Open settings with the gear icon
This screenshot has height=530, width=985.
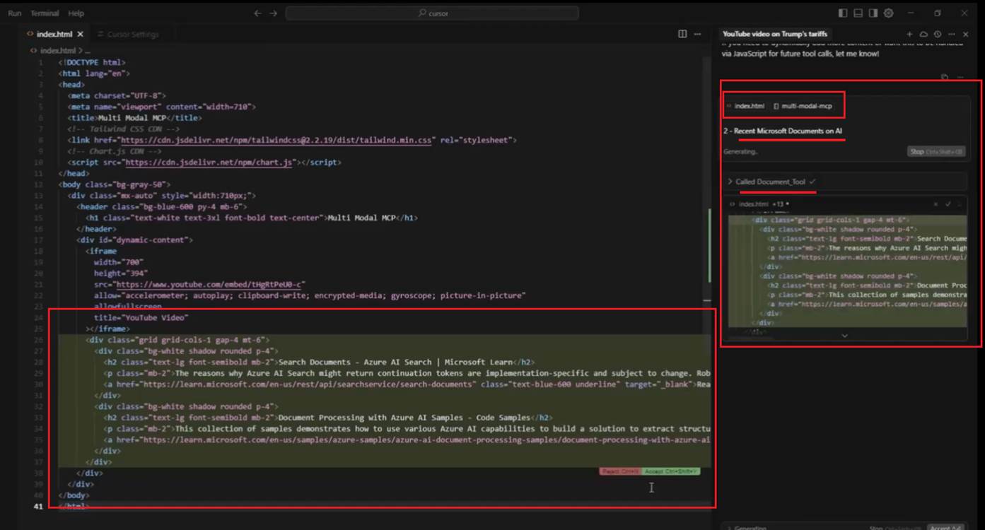pos(889,13)
